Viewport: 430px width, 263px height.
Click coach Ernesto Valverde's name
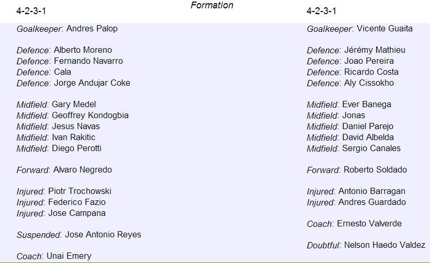coord(369,223)
